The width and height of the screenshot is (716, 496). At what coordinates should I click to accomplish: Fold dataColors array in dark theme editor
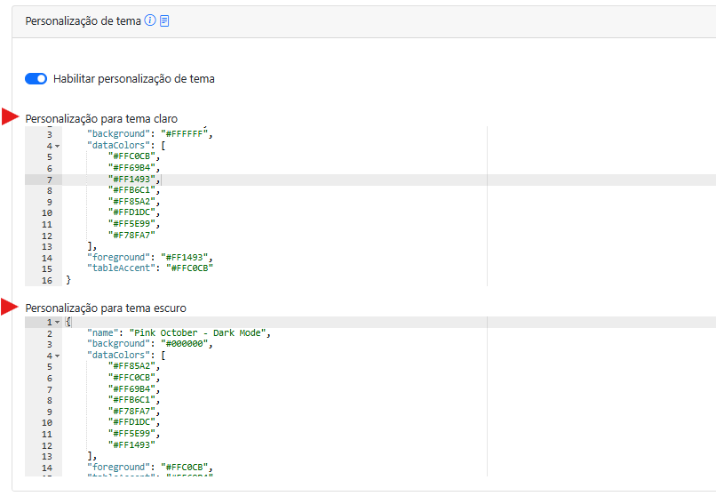pos(57,356)
